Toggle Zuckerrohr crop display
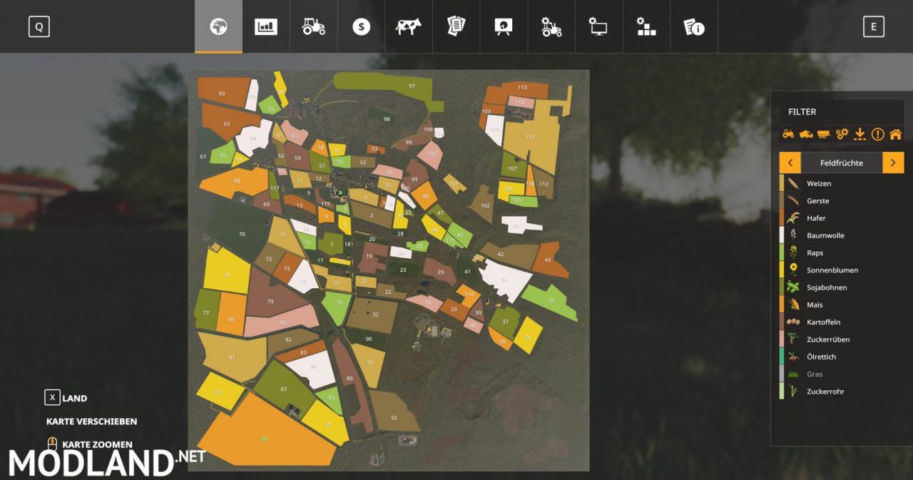913x480 pixels. 842,392
